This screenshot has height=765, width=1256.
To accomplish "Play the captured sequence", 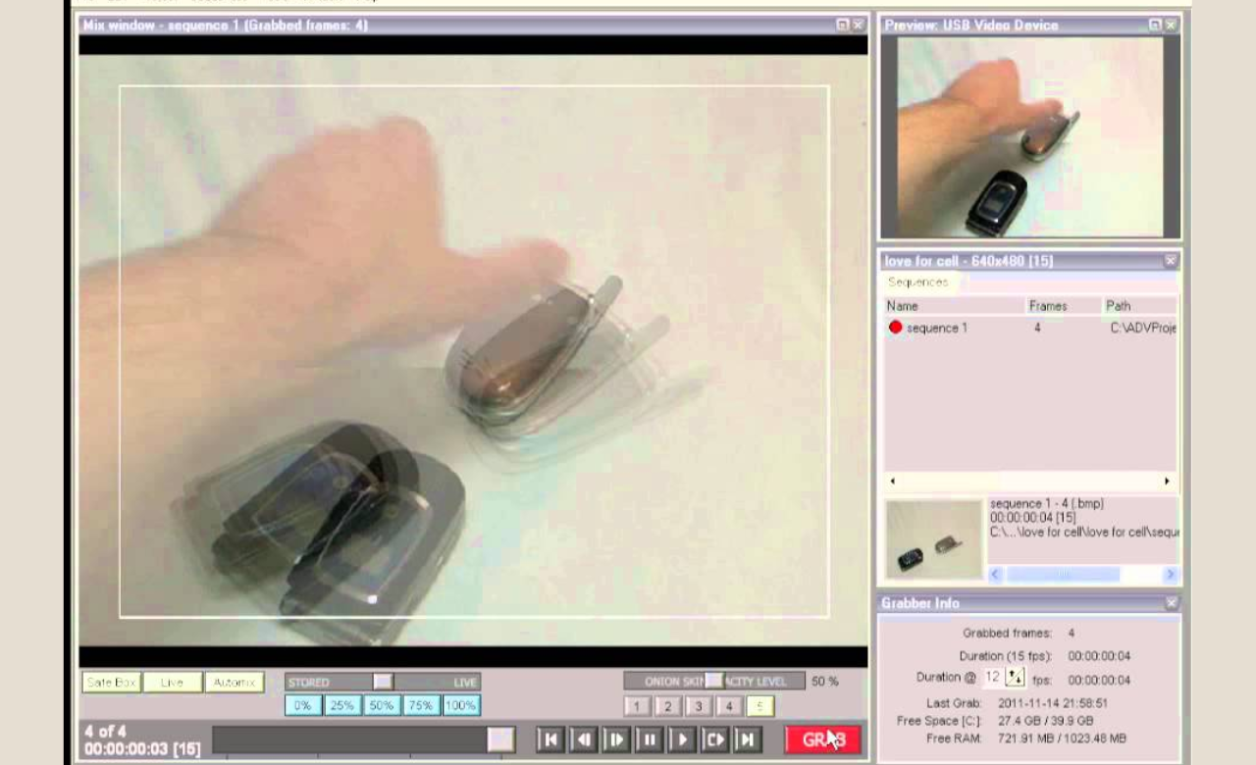I will 681,739.
